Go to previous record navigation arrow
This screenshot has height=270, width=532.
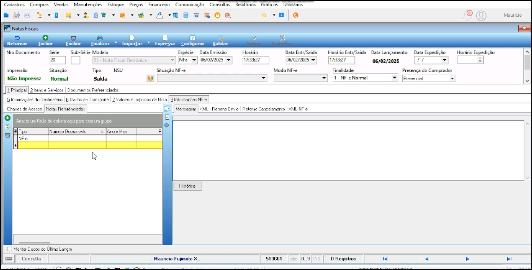(426, 259)
